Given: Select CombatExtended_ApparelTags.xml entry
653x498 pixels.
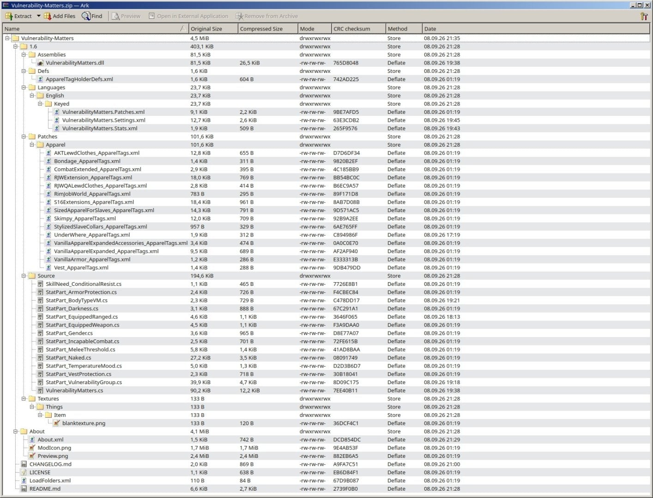Looking at the screenshot, I should 97,169.
